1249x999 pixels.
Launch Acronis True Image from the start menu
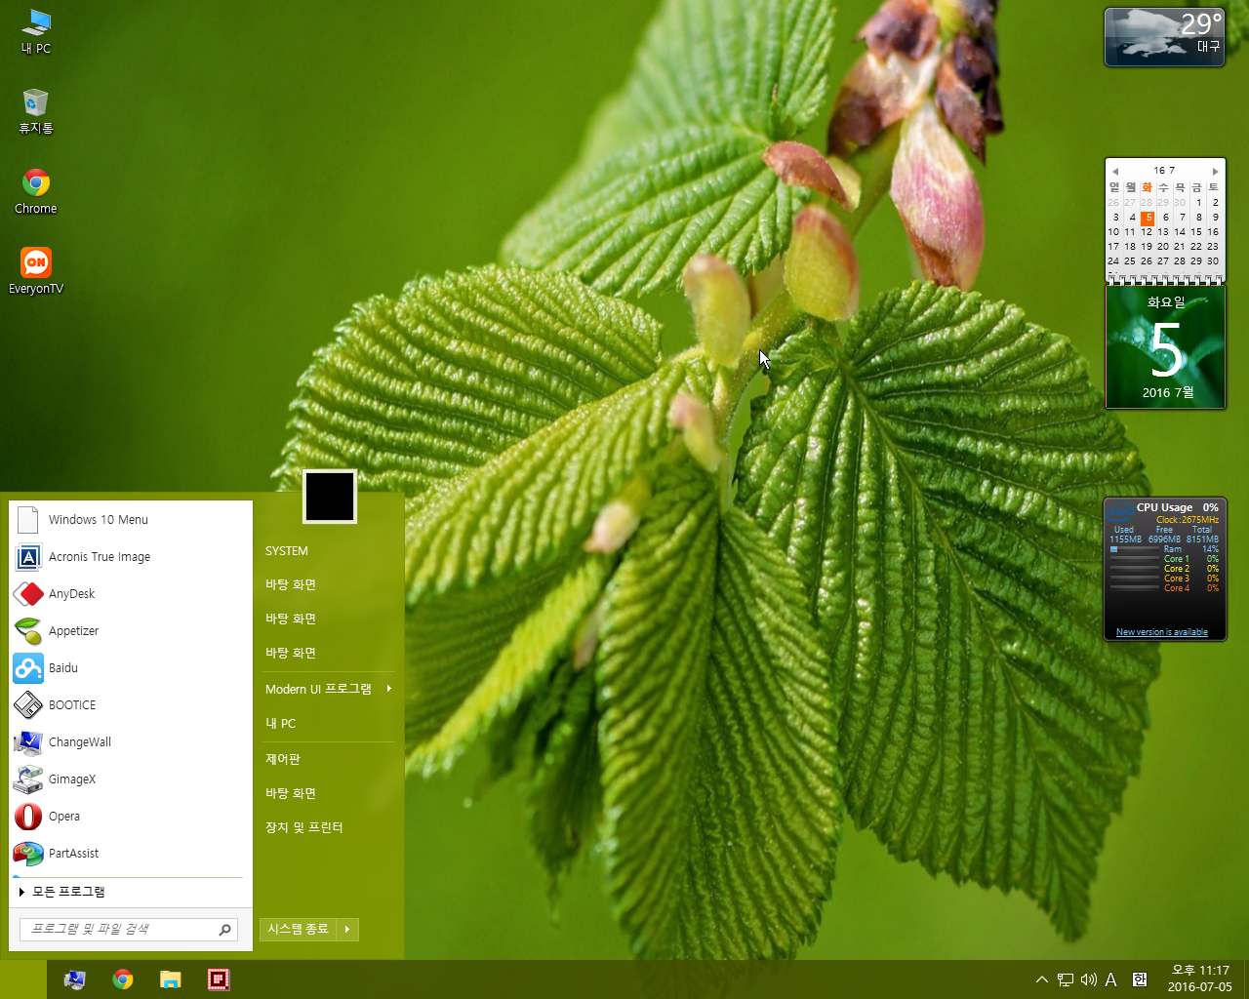click(x=131, y=557)
